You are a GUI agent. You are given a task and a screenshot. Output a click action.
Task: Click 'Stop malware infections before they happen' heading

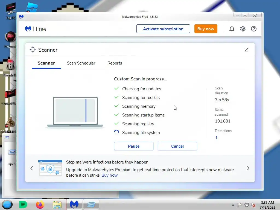(x=107, y=162)
